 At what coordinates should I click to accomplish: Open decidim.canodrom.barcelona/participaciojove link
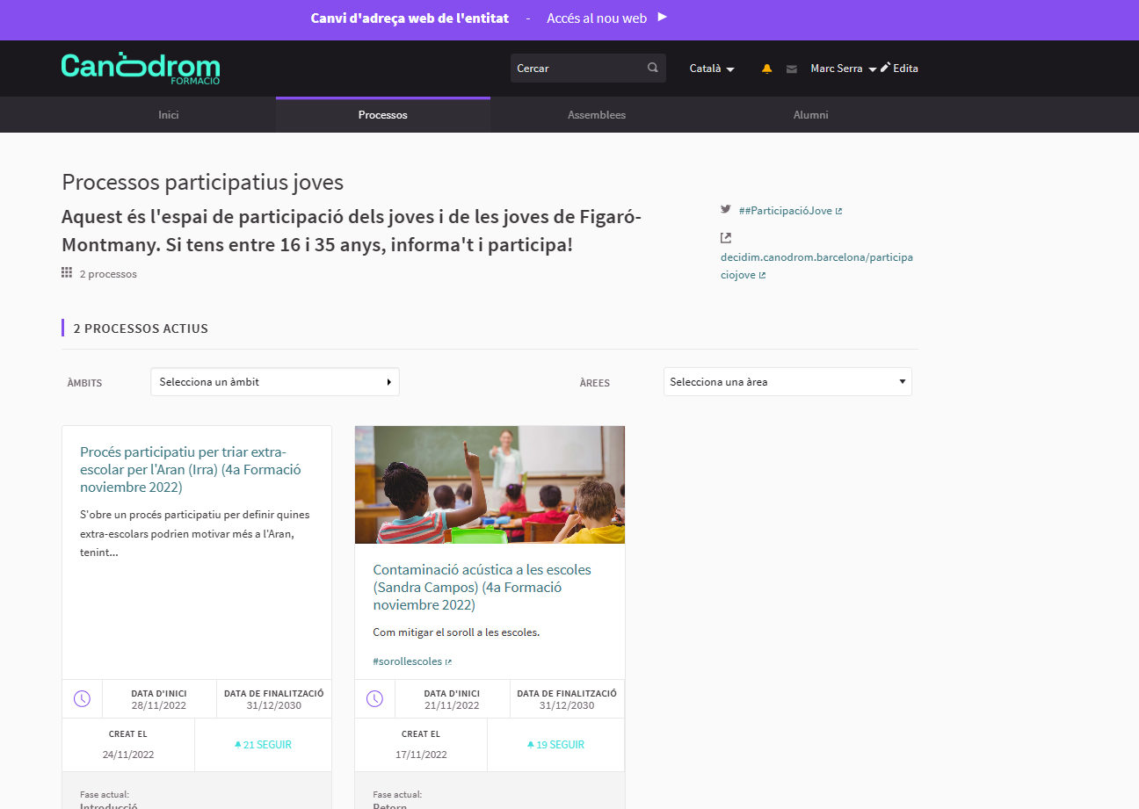[817, 266]
